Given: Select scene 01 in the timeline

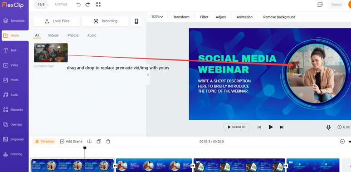Looking at the screenshot, I should pos(73,166).
